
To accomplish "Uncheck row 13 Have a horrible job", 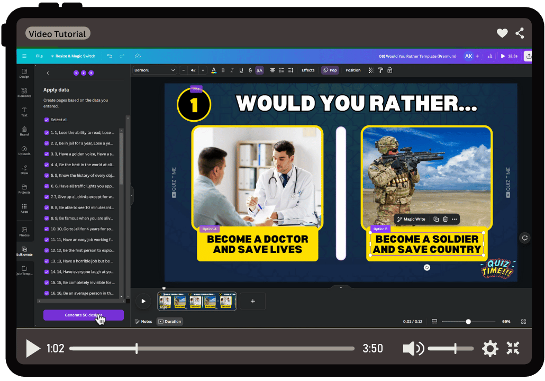I will (47, 261).
